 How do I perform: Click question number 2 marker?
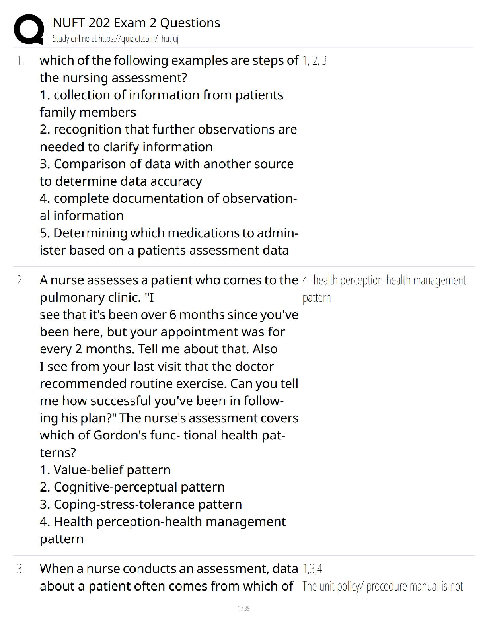coord(20,281)
